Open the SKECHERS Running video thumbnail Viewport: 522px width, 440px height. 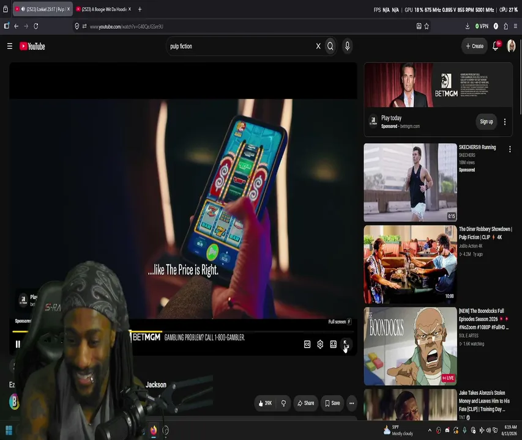coord(410,183)
